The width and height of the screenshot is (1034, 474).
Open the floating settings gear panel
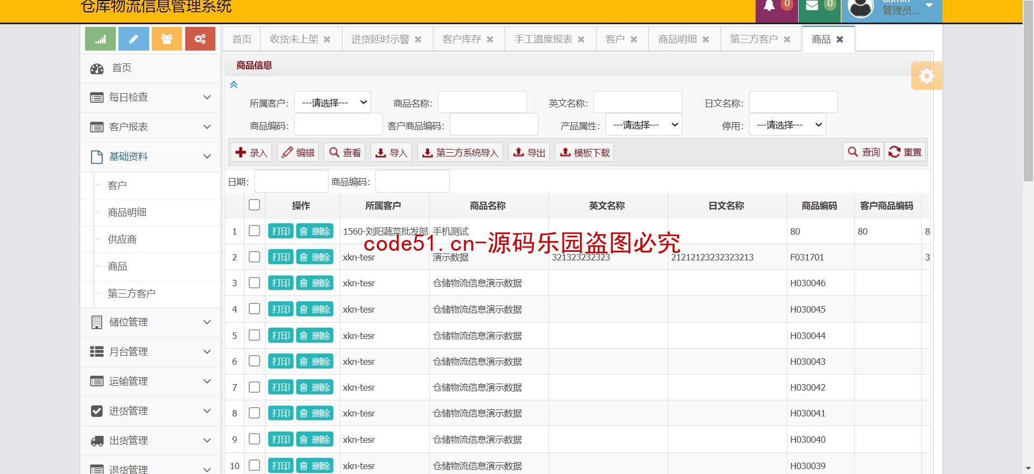[926, 76]
